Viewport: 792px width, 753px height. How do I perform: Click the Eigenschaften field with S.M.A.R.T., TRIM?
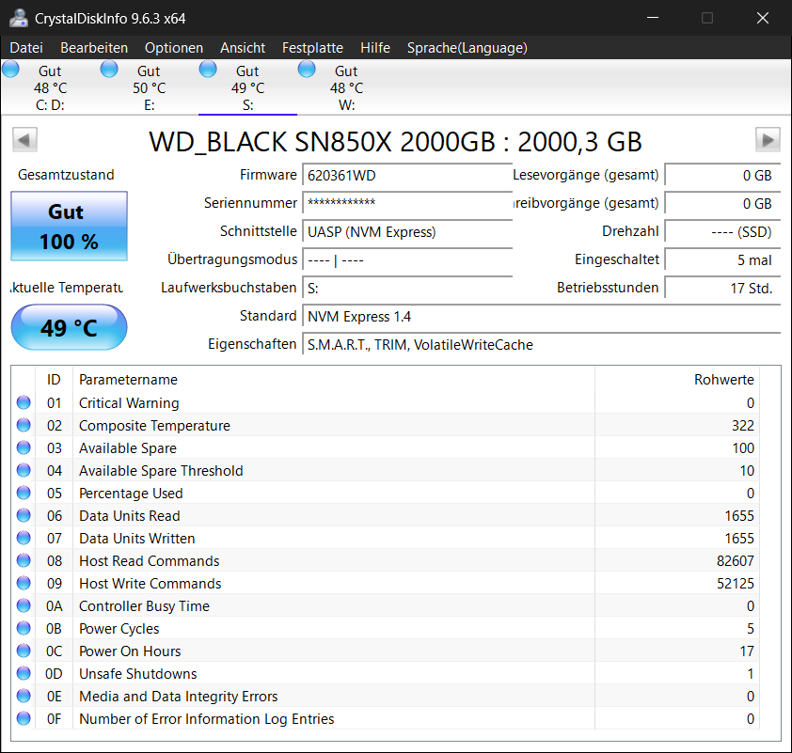click(x=542, y=345)
